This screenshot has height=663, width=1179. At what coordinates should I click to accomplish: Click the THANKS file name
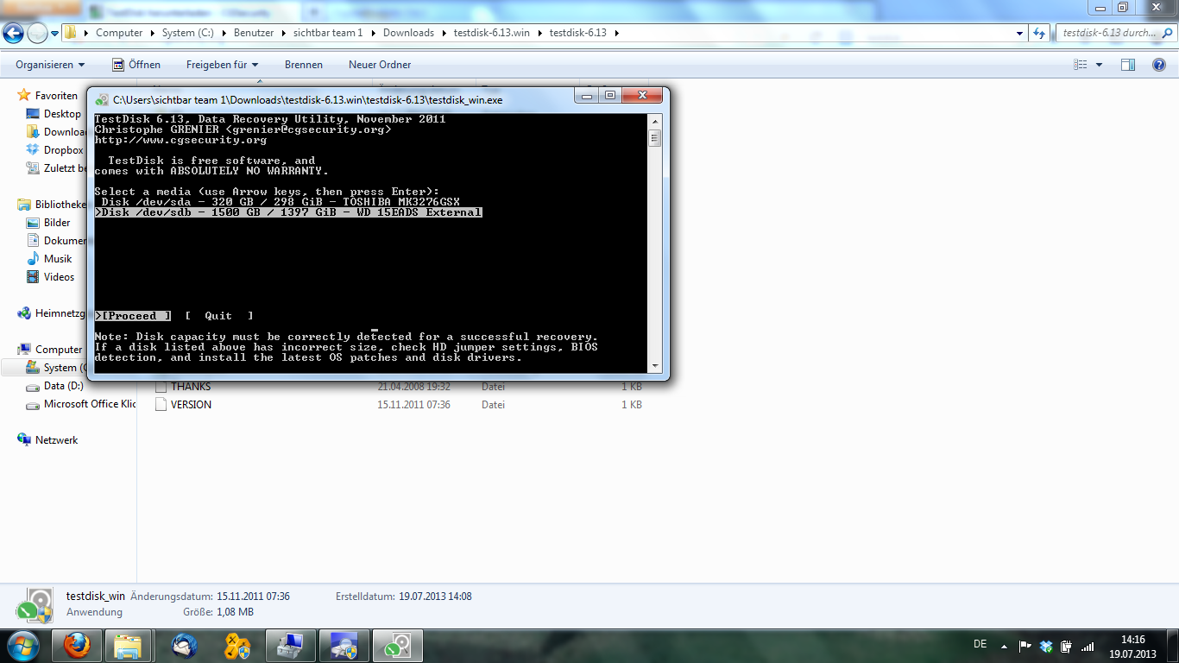191,387
